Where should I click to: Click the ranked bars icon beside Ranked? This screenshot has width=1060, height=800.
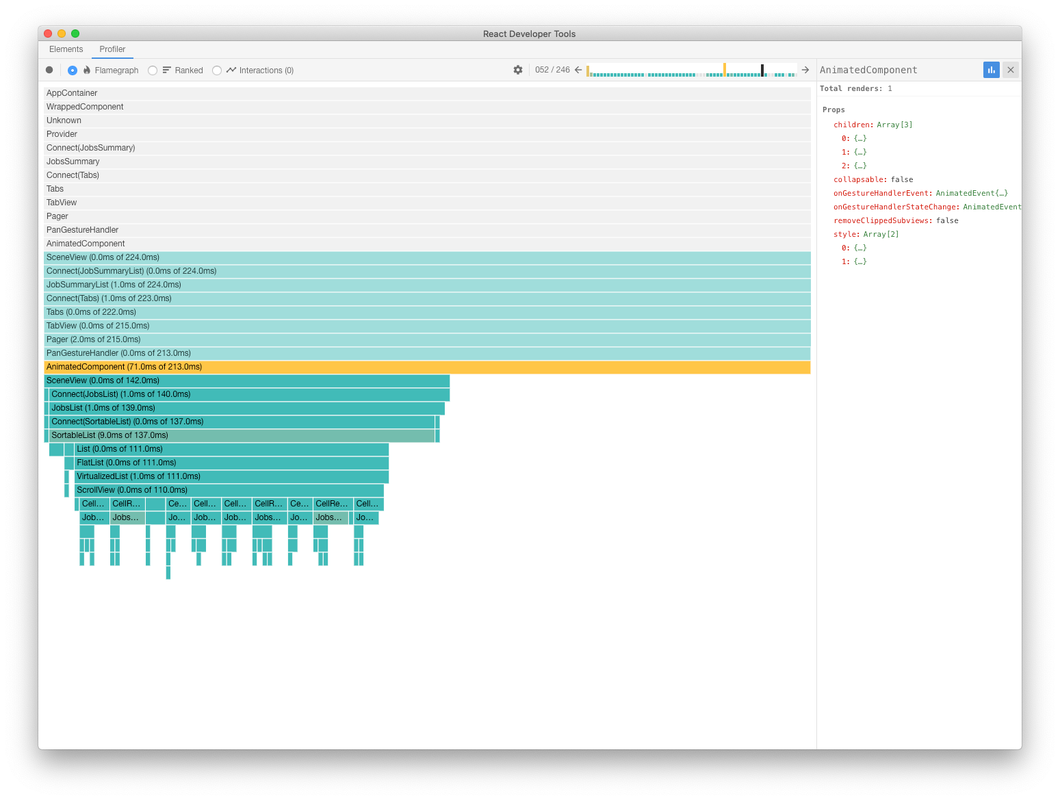pyautogui.click(x=166, y=70)
